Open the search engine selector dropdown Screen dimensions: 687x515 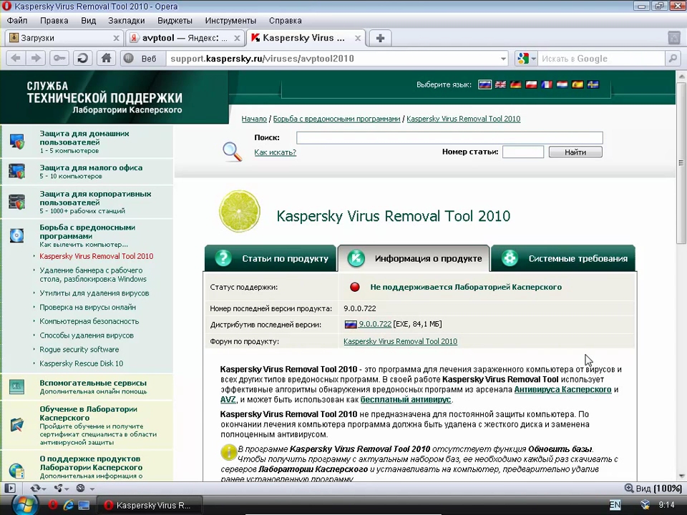tap(526, 59)
